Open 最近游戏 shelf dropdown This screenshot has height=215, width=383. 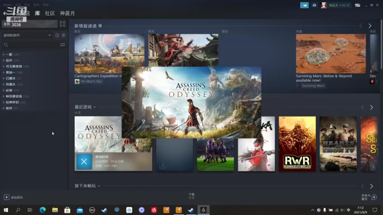85,107
